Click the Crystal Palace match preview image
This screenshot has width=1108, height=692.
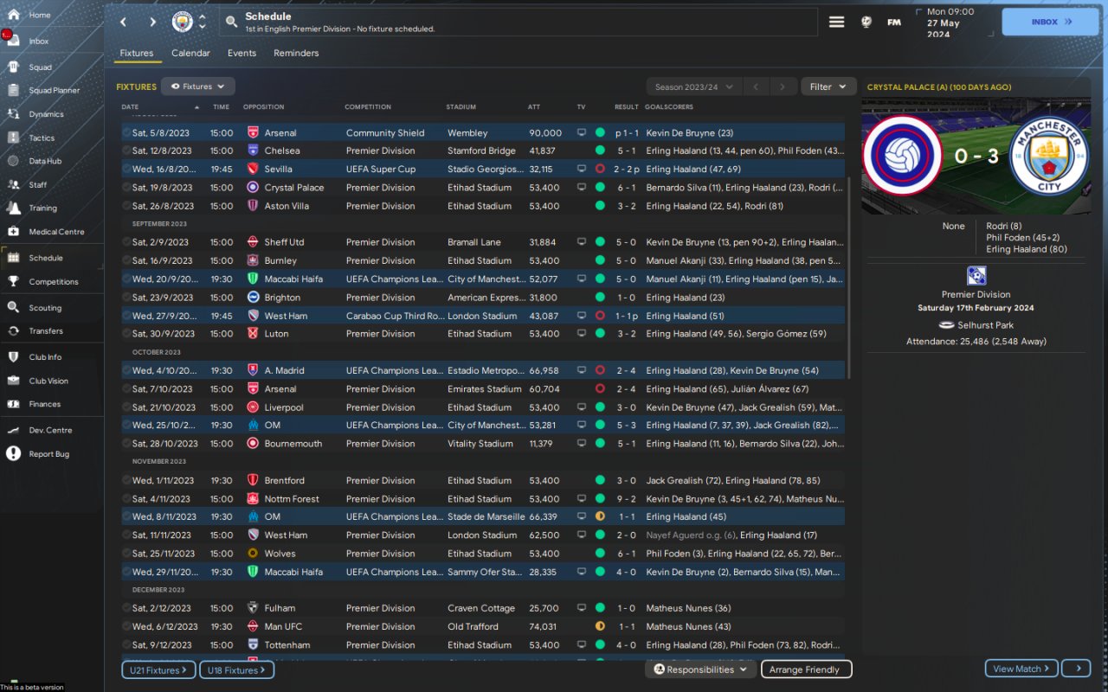pyautogui.click(x=976, y=156)
